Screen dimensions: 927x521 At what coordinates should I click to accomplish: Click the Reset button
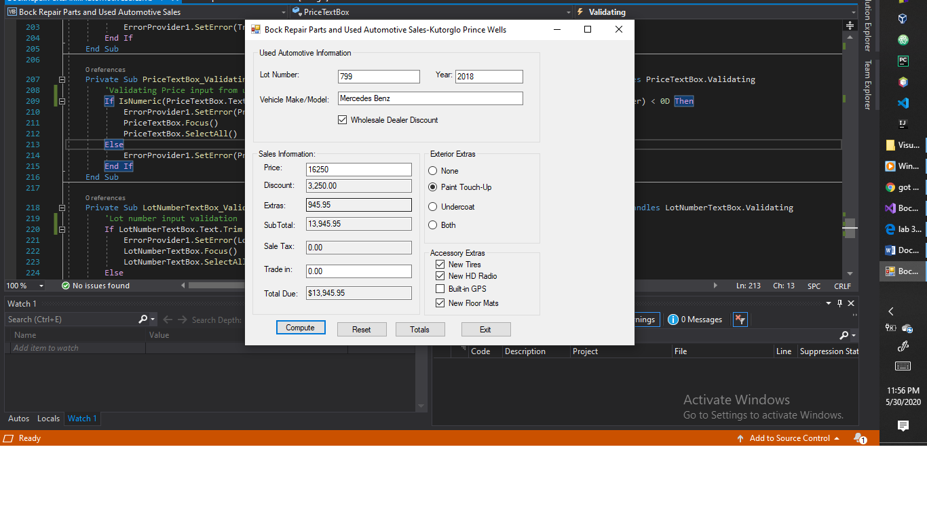pos(362,330)
